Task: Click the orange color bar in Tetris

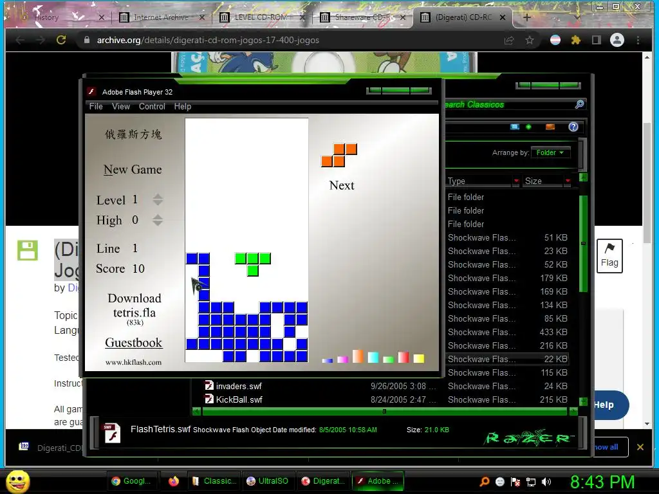Action: [358, 356]
